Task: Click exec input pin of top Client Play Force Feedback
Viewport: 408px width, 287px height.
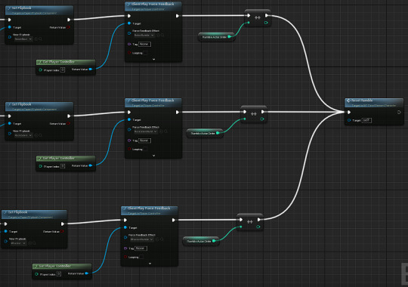Action: (x=129, y=16)
